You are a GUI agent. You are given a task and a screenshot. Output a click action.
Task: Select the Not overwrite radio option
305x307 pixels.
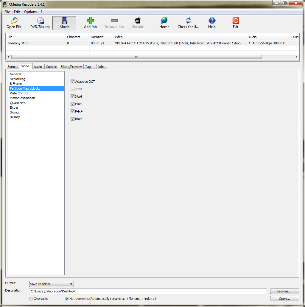[x=67, y=299]
